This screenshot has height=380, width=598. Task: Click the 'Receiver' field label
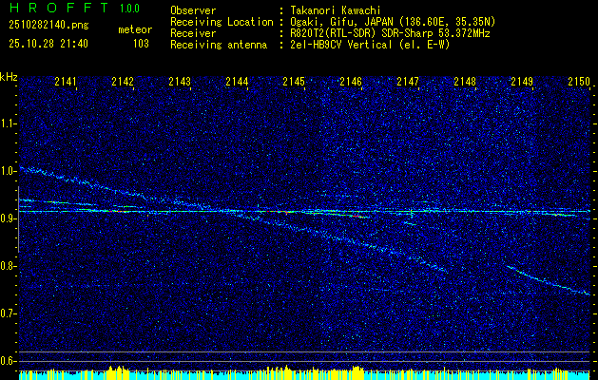pyautogui.click(x=193, y=33)
